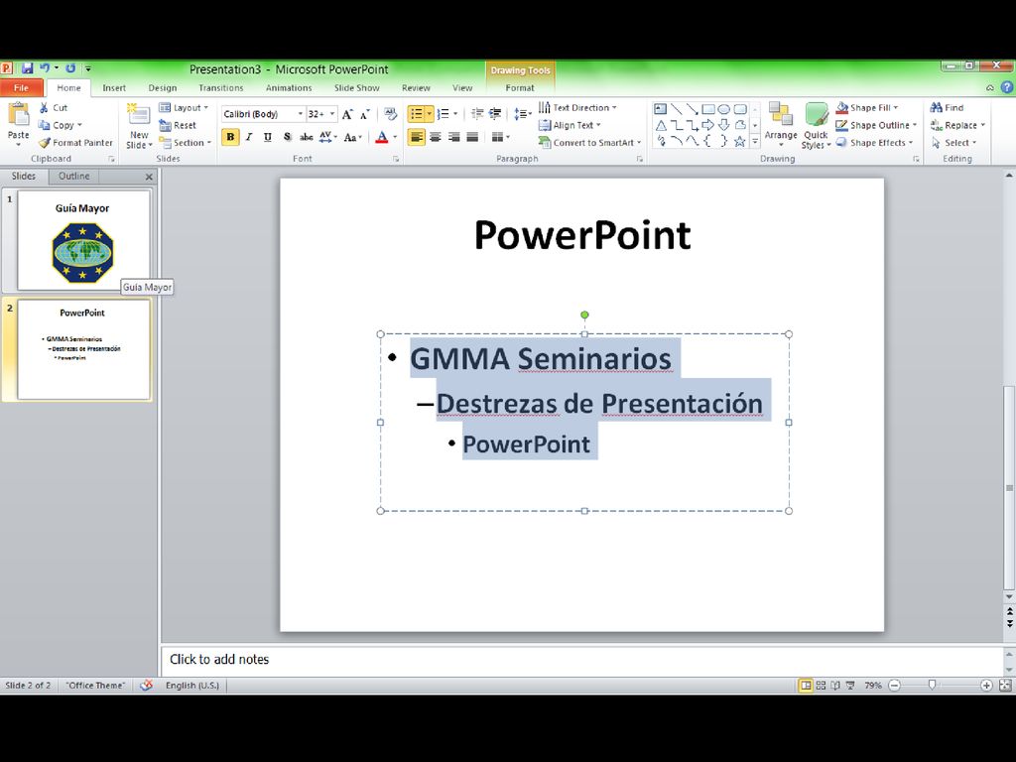Open the Slide Show ribbon tab
The width and height of the screenshot is (1016, 762).
[356, 87]
